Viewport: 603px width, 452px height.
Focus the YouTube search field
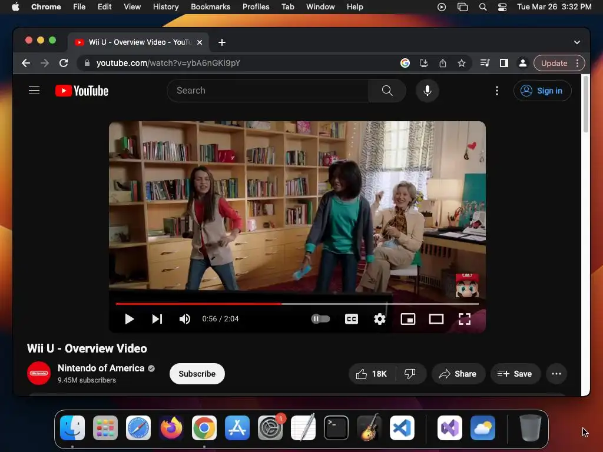click(x=268, y=90)
